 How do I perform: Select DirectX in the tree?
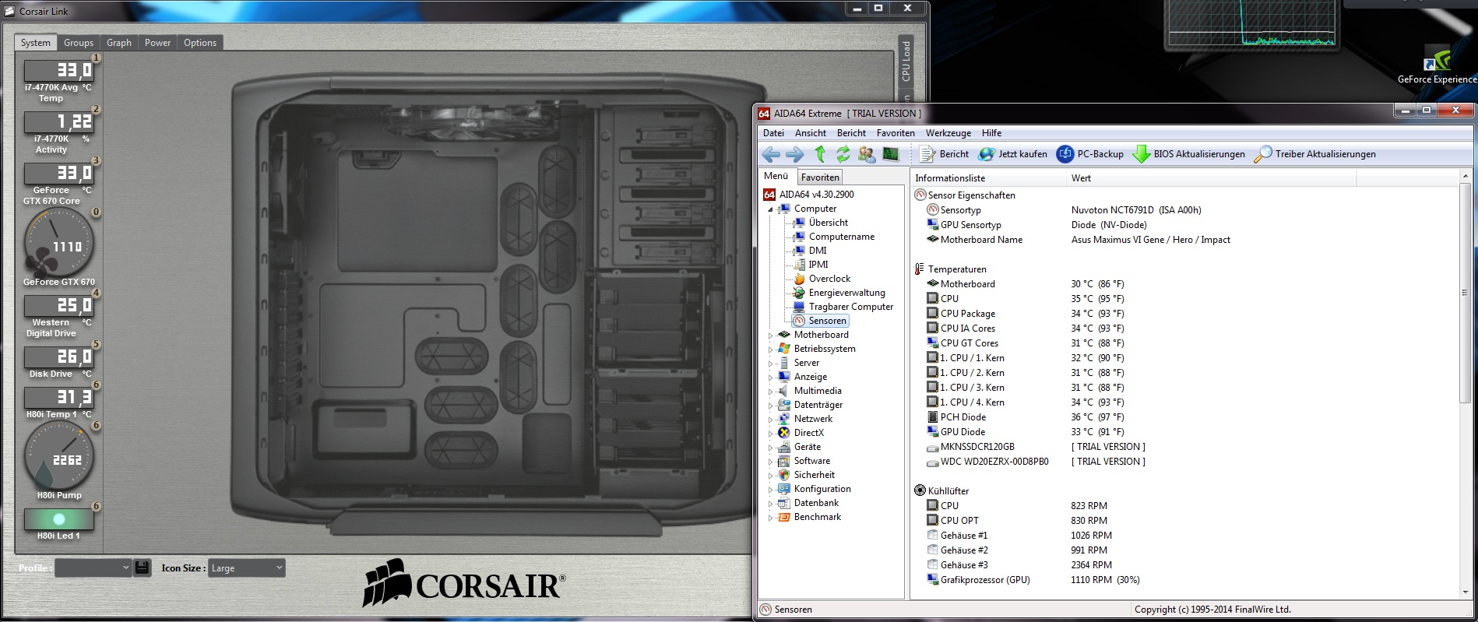tap(808, 433)
